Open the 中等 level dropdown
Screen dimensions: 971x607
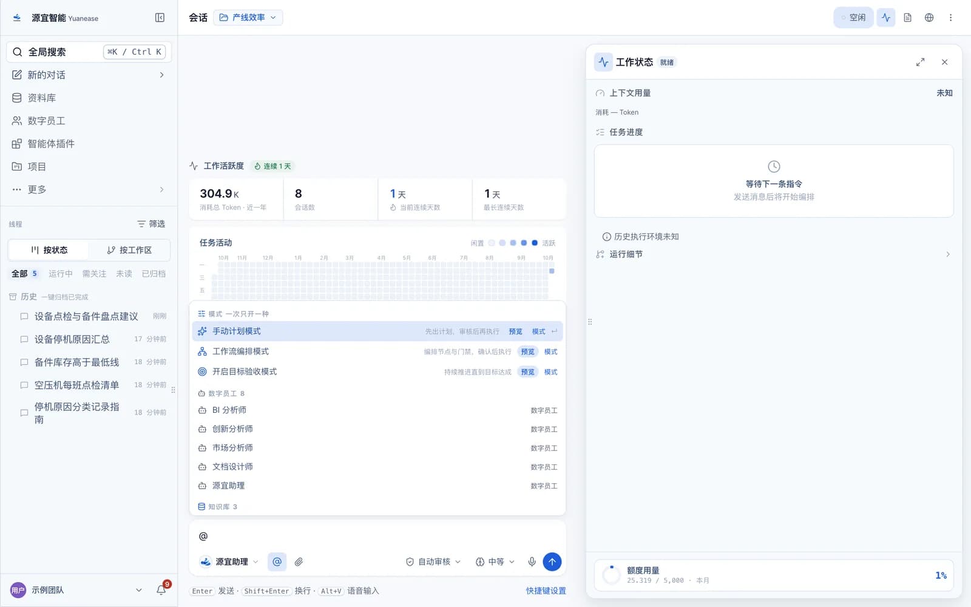(x=495, y=562)
